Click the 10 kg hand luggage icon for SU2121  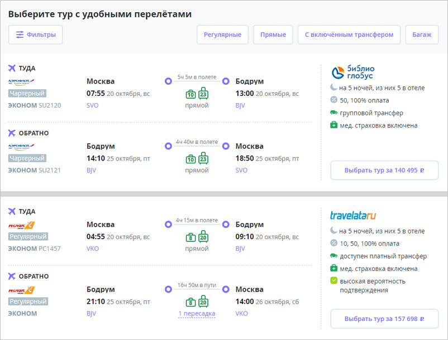[190, 160]
